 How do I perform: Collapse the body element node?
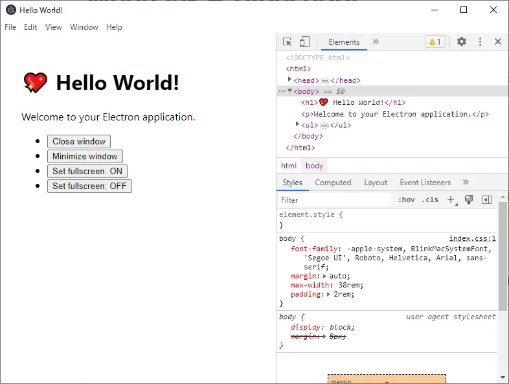click(290, 91)
